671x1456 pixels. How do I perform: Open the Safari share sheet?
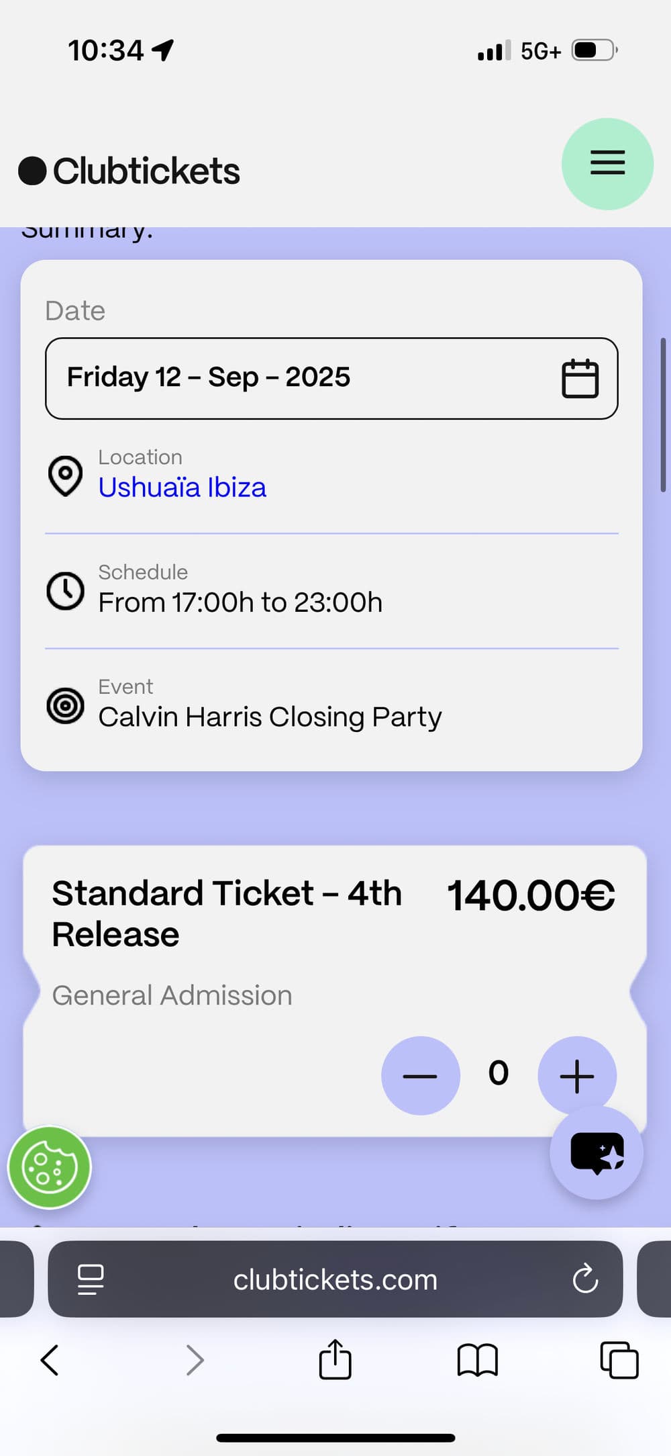[335, 1360]
